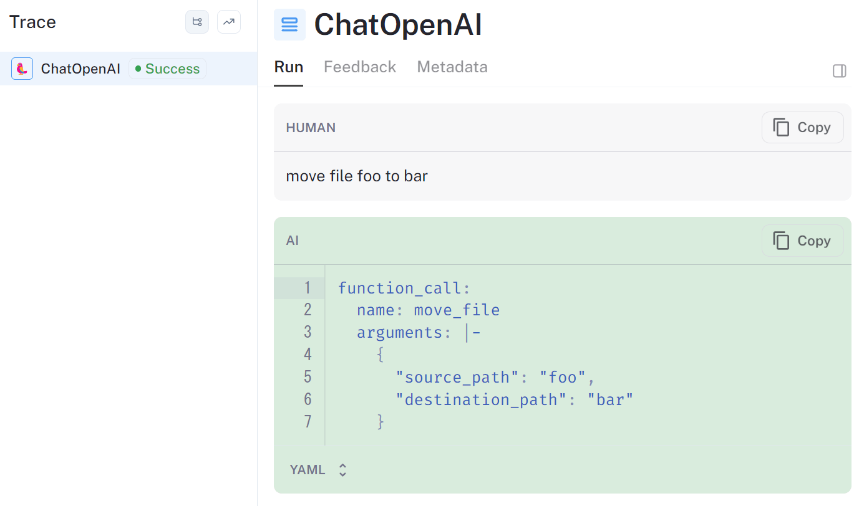
Task: Switch to the Feedback tab
Action: pos(360,67)
